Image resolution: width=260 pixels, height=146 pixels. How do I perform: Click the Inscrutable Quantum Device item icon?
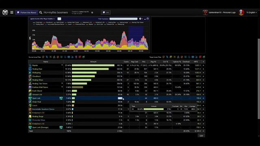[30, 109]
